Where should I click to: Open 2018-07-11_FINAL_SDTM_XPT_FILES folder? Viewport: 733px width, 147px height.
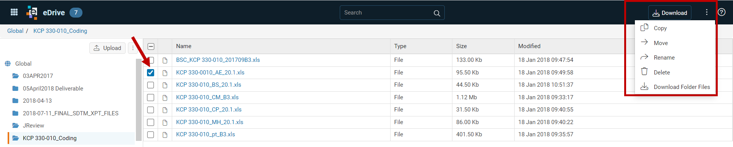71,113
